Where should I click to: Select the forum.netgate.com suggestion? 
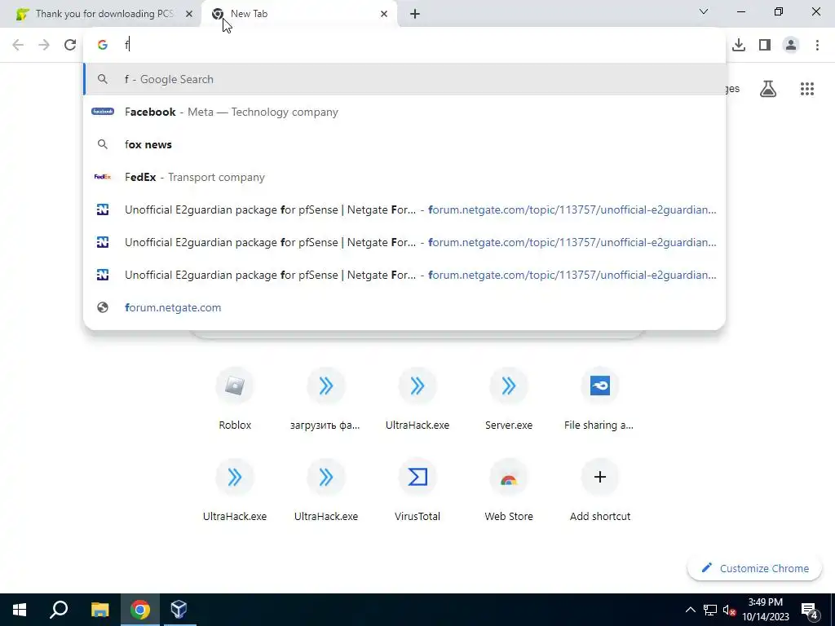pyautogui.click(x=404, y=307)
